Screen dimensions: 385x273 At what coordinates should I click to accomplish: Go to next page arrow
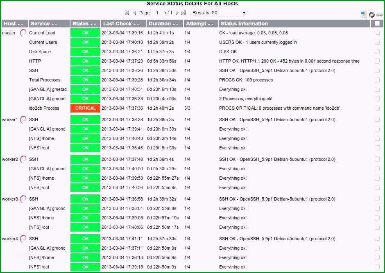[x=177, y=13]
